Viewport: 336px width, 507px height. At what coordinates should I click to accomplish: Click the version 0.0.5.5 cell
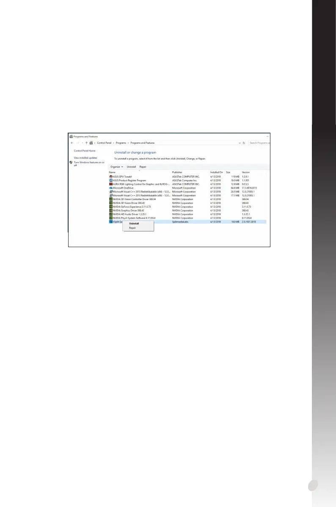[245, 184]
